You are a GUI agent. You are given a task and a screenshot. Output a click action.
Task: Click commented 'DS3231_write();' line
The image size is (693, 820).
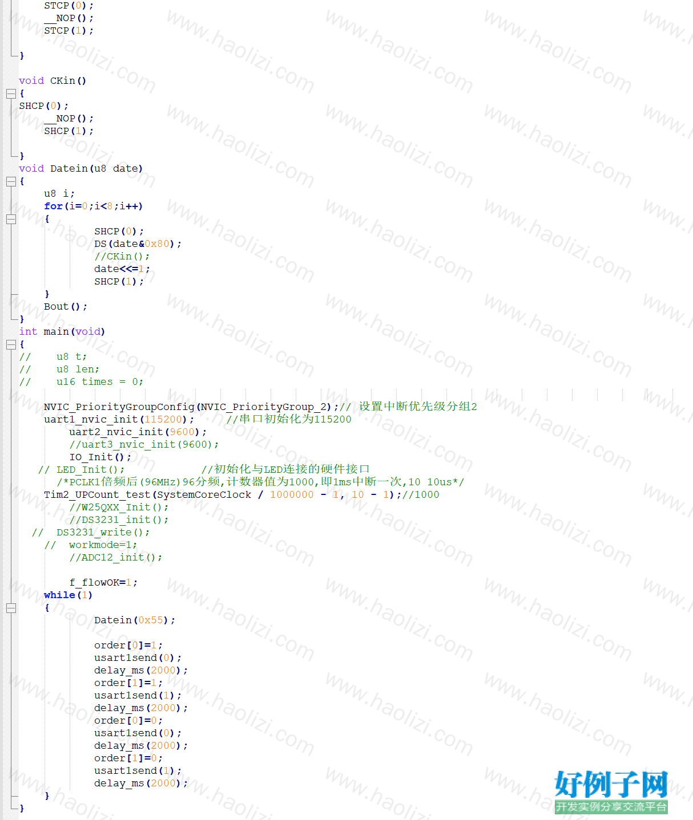pyautogui.click(x=91, y=533)
